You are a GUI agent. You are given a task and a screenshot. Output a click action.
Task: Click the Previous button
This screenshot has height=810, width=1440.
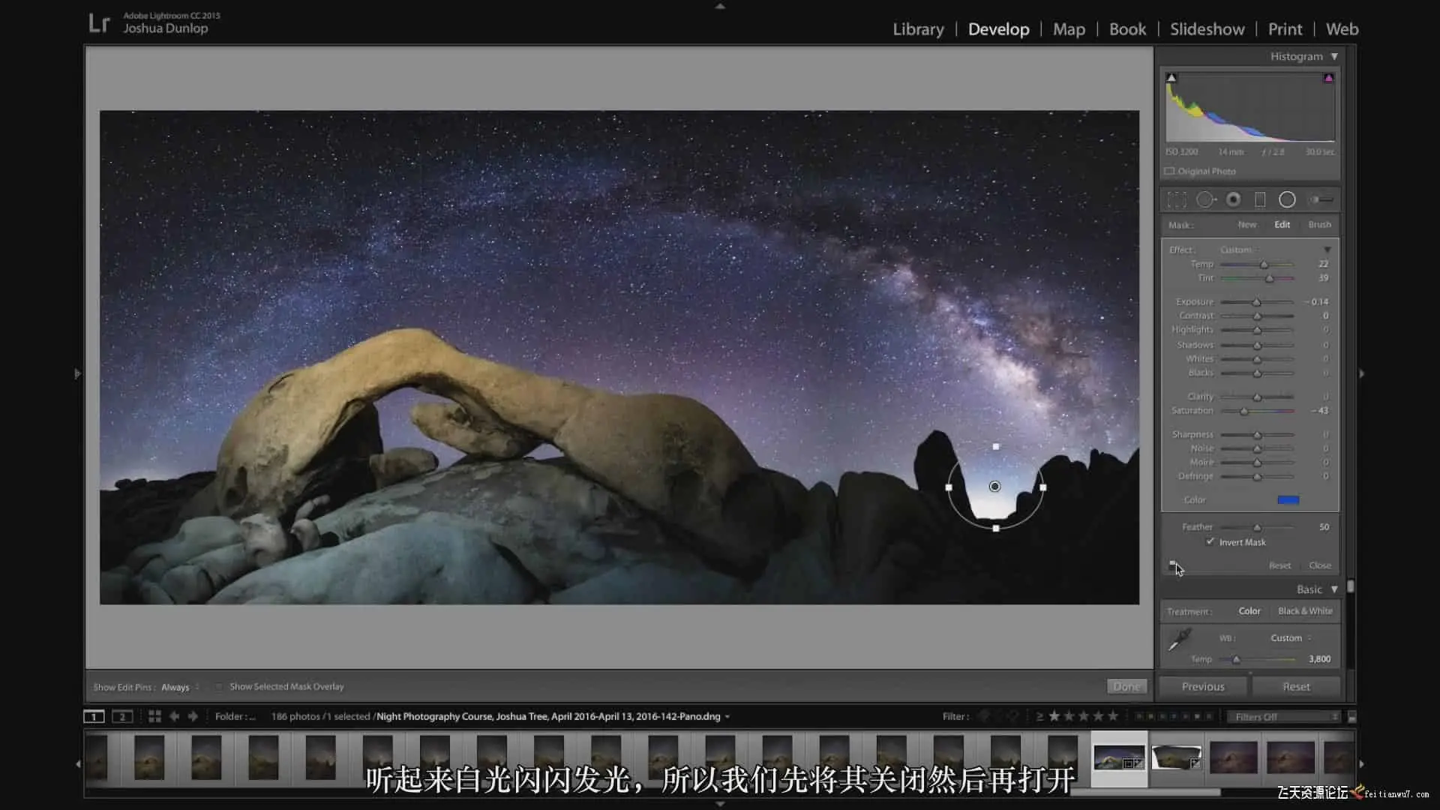[1202, 686]
